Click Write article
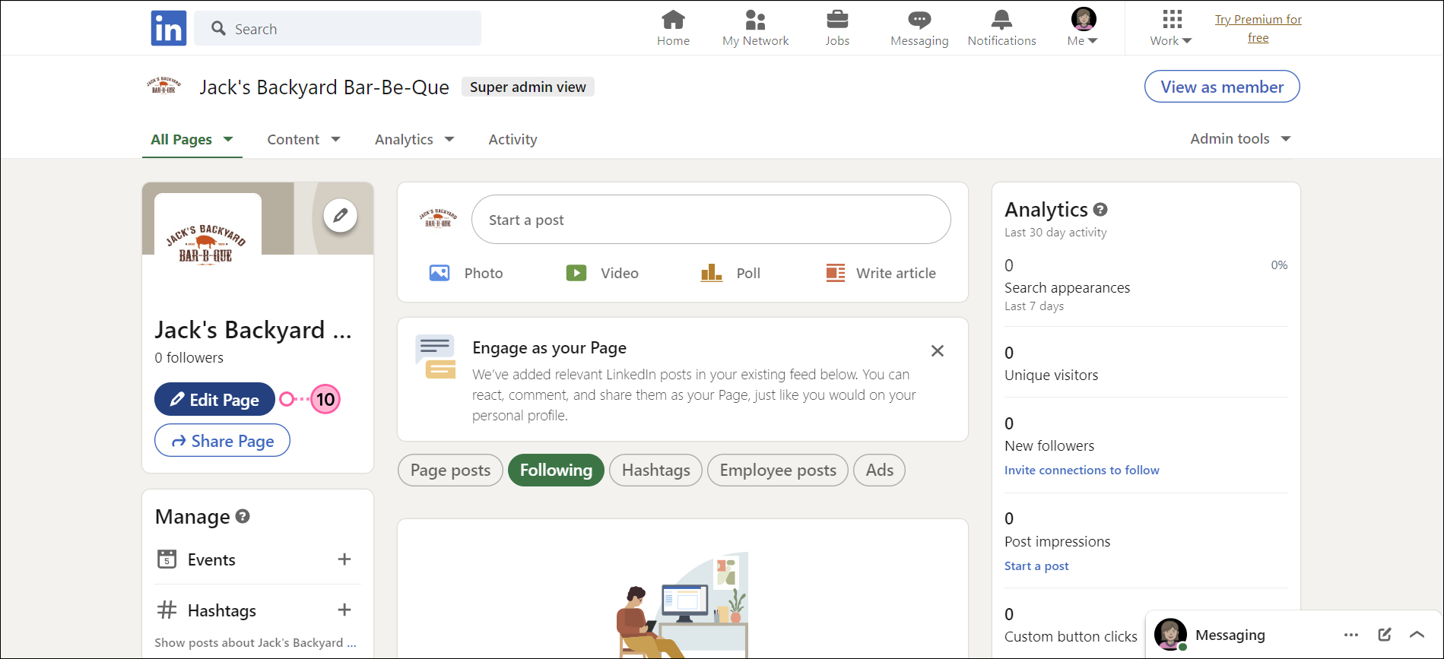Screen dimensions: 1444x659 coord(881,273)
